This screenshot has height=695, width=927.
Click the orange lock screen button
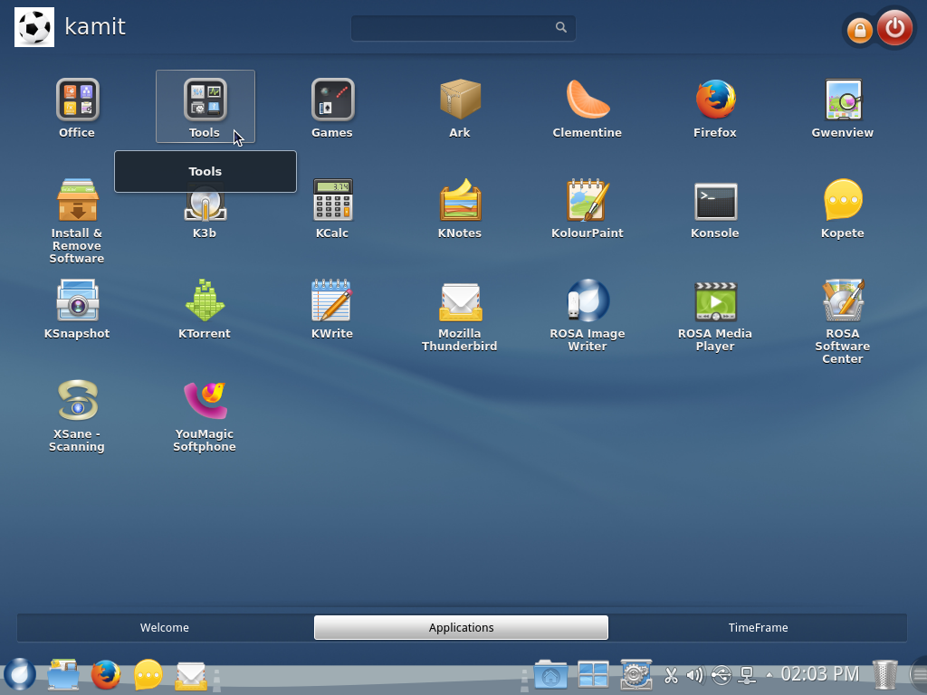click(860, 30)
